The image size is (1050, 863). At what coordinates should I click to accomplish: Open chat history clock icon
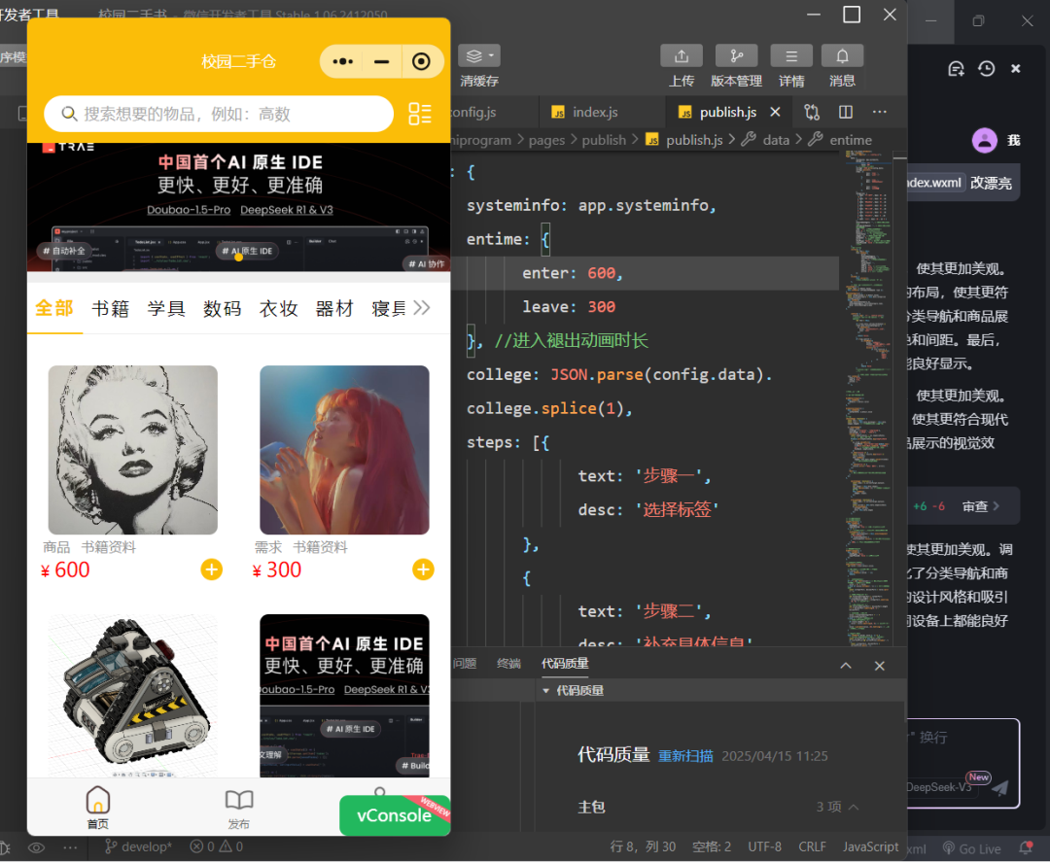pyautogui.click(x=987, y=69)
